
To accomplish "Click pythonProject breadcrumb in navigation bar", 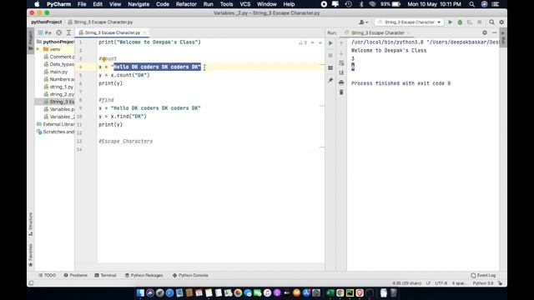I will point(47,22).
